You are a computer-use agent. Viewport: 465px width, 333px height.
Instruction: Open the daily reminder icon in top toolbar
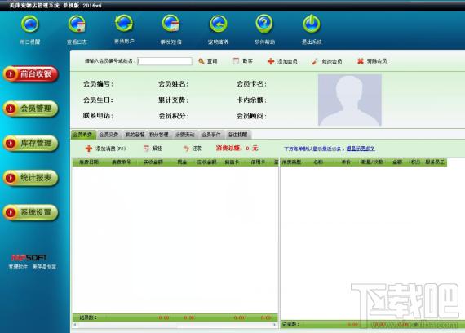point(30,24)
